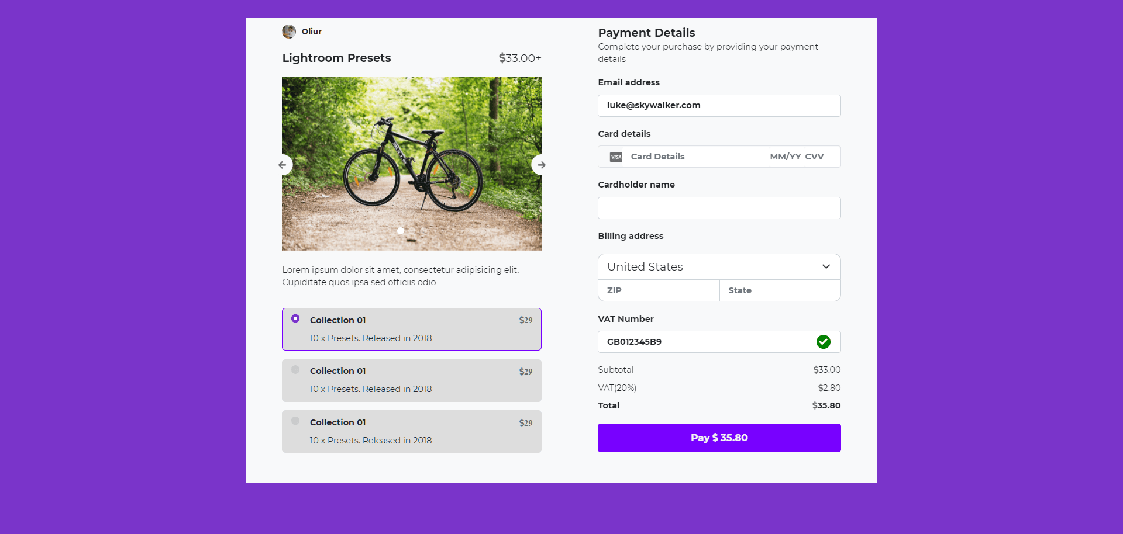The width and height of the screenshot is (1123, 534).
Task: Click the empty Cardholder name field
Action: (x=719, y=207)
